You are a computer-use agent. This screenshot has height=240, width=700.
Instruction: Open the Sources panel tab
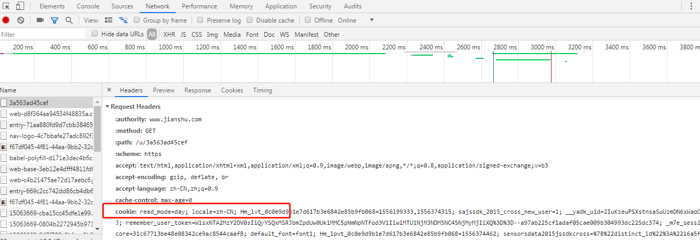(x=122, y=6)
